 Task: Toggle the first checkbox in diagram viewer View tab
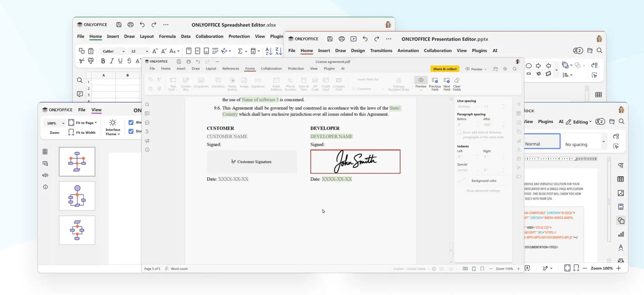(131, 122)
